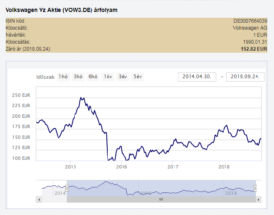Select the 1hó period button
Viewport: 274px width, 215px height.
[63, 77]
